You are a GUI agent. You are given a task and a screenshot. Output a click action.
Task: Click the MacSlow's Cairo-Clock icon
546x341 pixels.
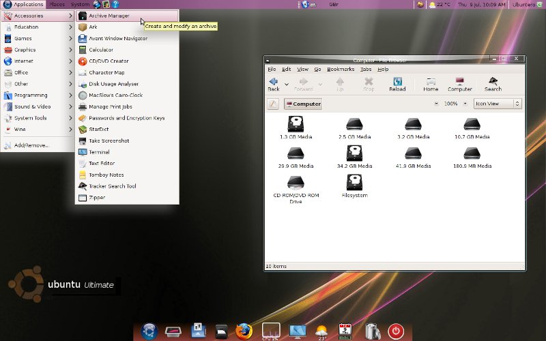click(83, 95)
